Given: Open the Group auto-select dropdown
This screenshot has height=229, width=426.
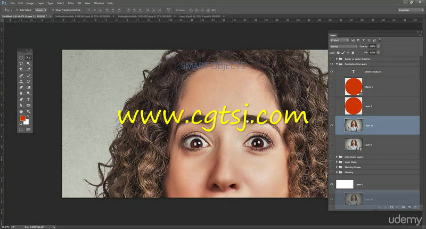Looking at the screenshot, I should tap(41, 10).
